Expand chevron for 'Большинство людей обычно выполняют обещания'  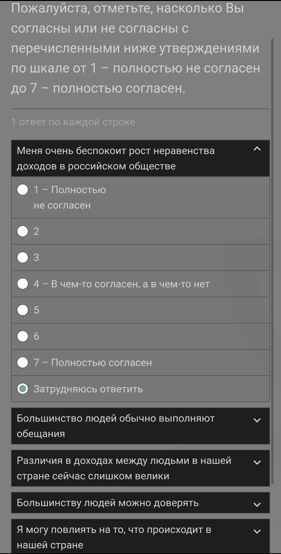coord(257,421)
